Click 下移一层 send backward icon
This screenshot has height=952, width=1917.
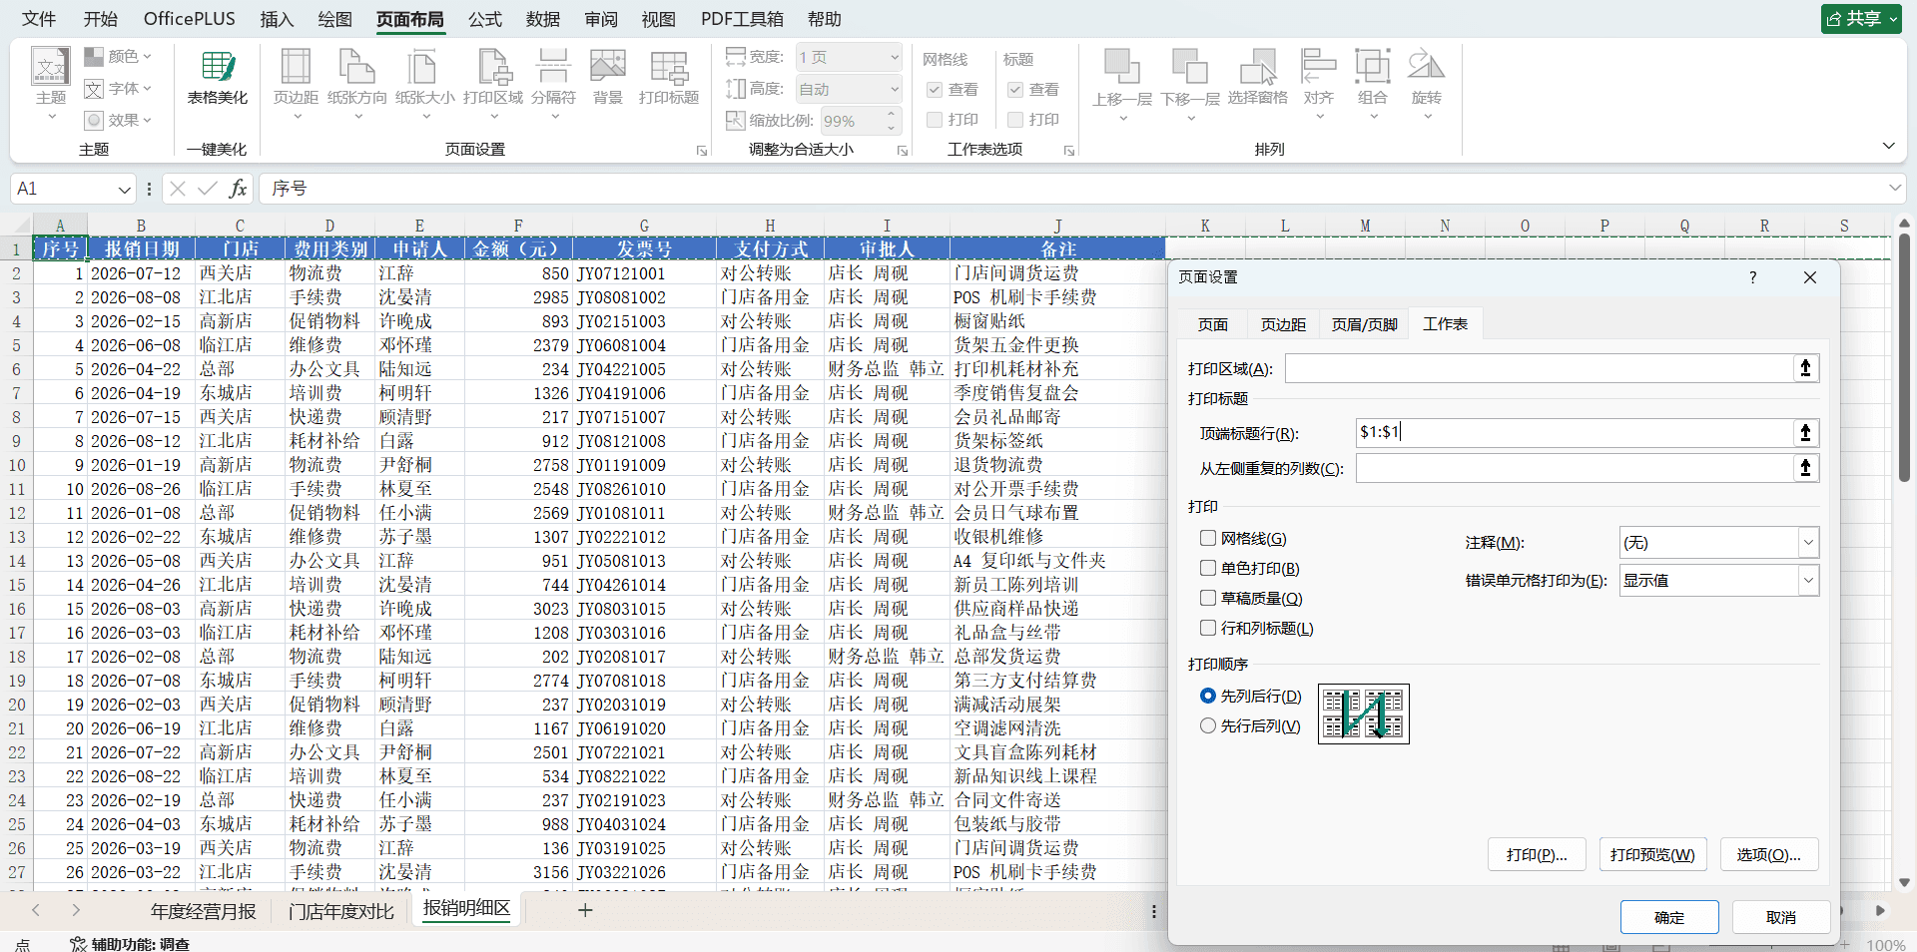[x=1189, y=66]
